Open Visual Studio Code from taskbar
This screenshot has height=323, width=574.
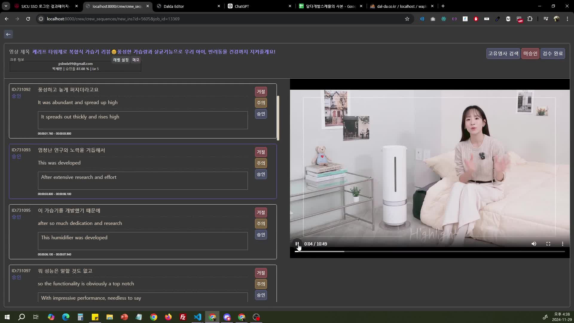coord(198,317)
